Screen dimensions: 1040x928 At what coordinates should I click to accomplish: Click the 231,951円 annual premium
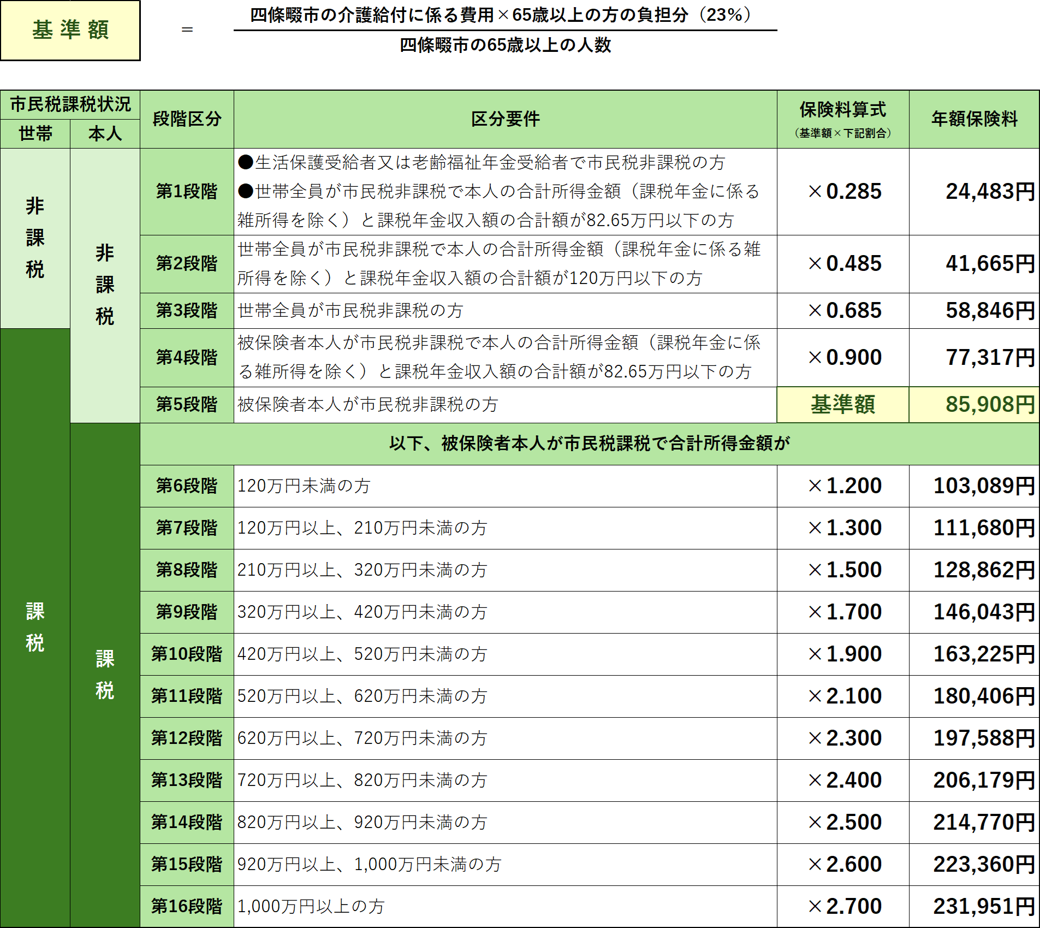974,907
